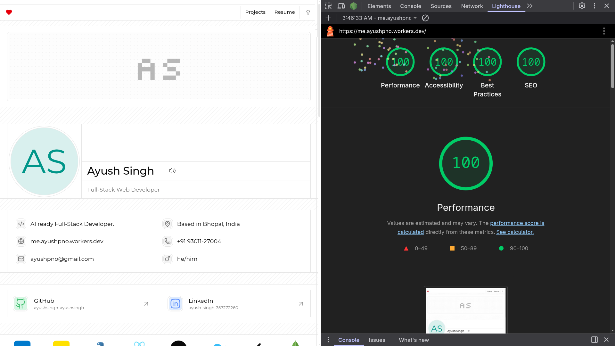615x346 pixels.
Task: Open the Issues tab in the drawer
Action: (x=377, y=340)
